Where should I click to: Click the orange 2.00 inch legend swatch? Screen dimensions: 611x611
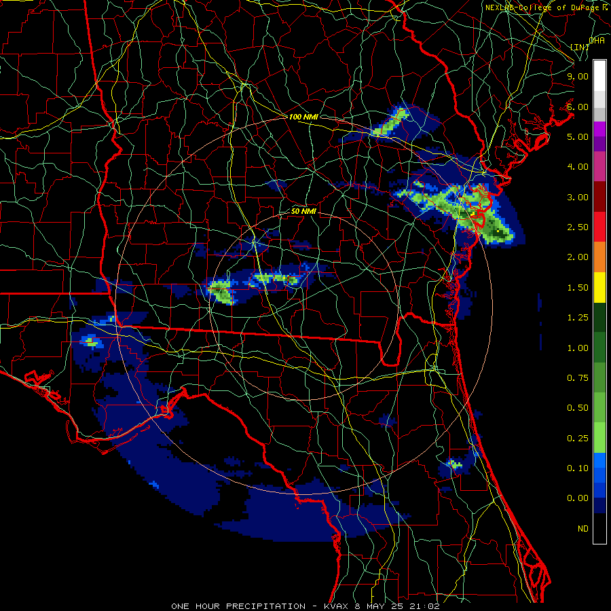click(599, 257)
